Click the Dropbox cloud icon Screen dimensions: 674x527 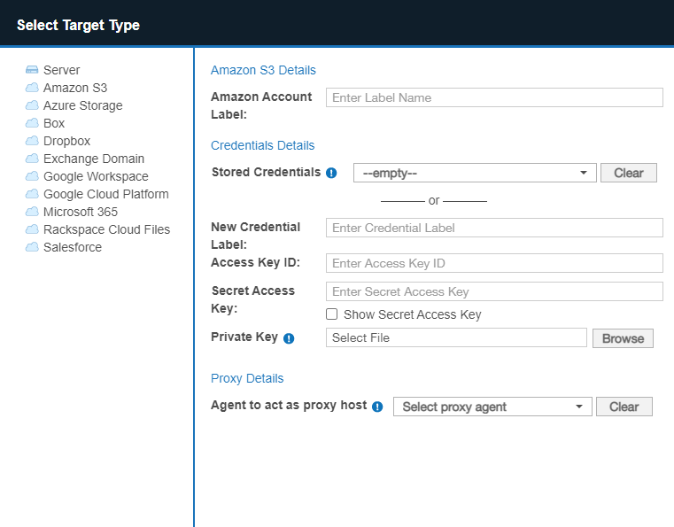[x=32, y=141]
